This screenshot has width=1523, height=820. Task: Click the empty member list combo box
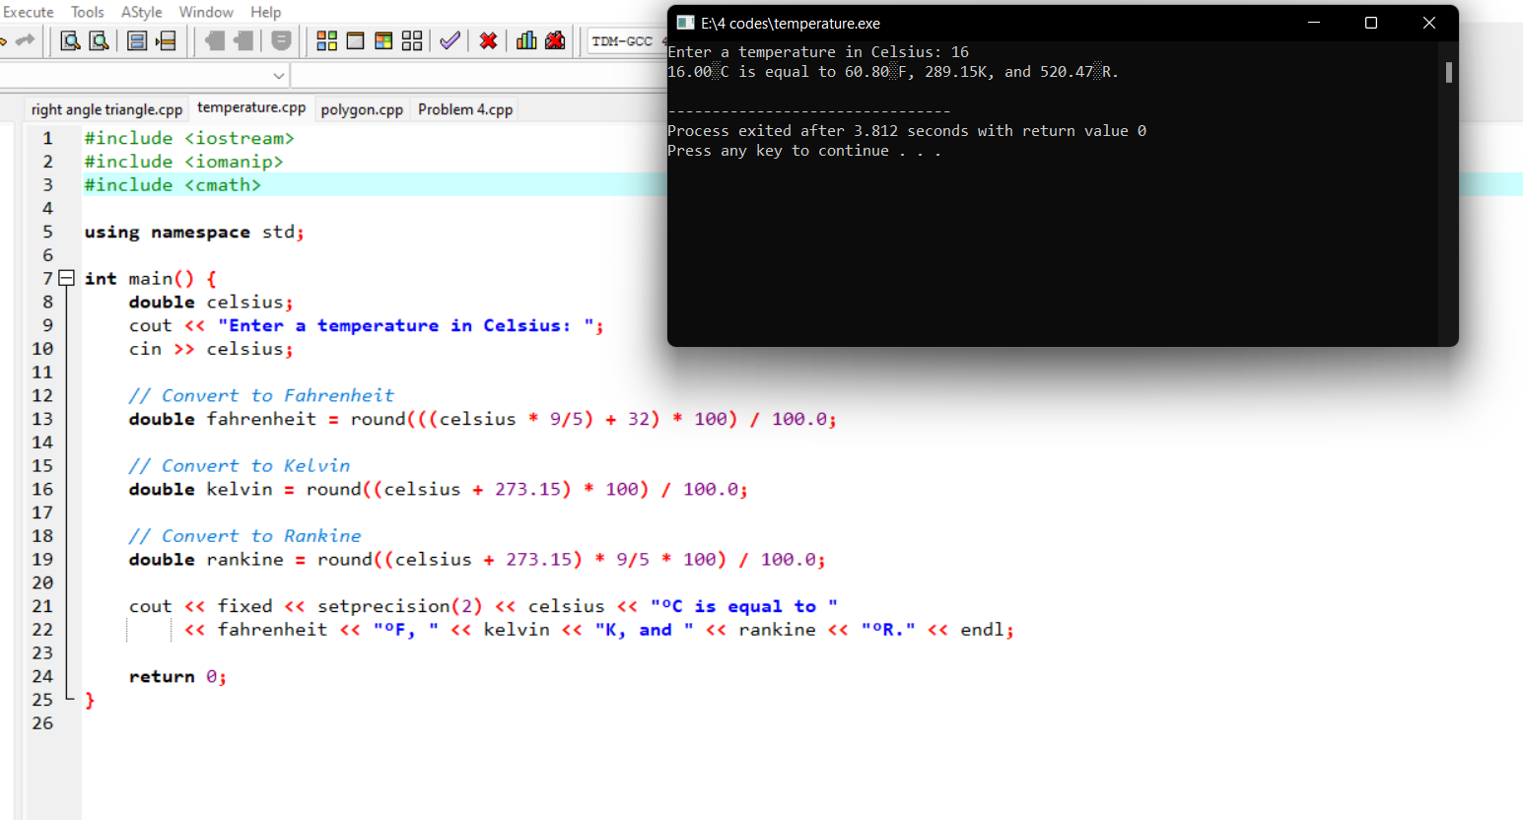coord(479,76)
